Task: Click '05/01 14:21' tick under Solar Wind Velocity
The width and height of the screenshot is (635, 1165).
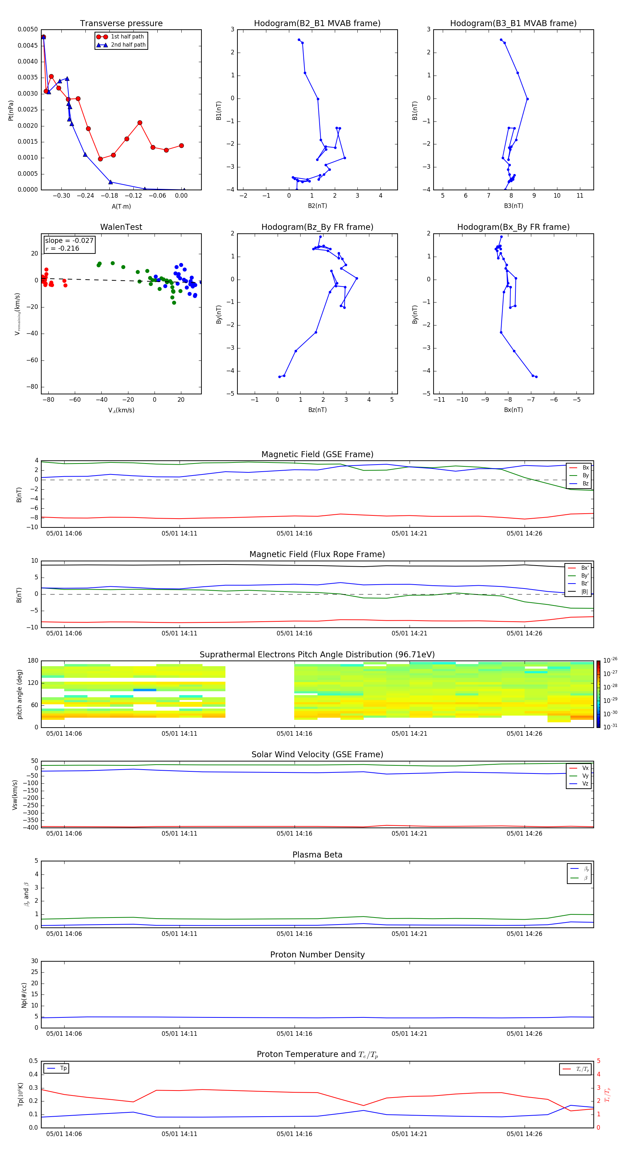Action: (410, 834)
